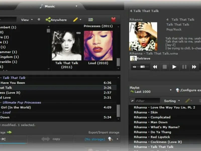This screenshot has width=201, height=151.
Task: Open the View dropdown menu
Action: [27, 20]
